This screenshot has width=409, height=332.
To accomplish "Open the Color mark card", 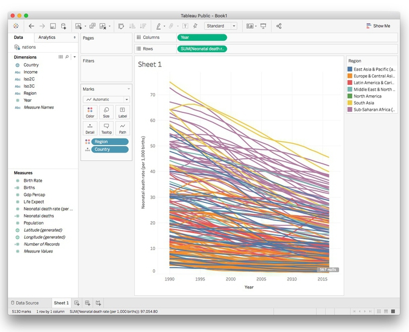I will [90, 112].
